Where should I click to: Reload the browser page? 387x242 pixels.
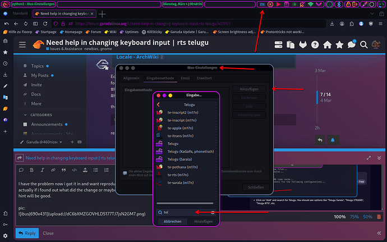click(x=45, y=24)
